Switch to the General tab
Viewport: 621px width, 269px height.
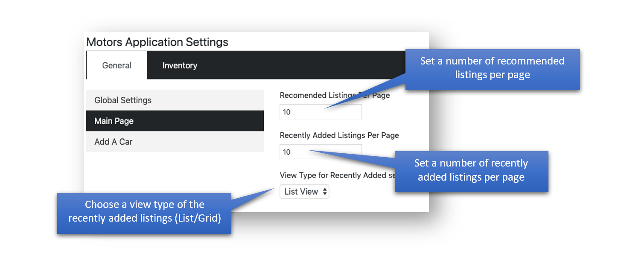[x=117, y=65]
